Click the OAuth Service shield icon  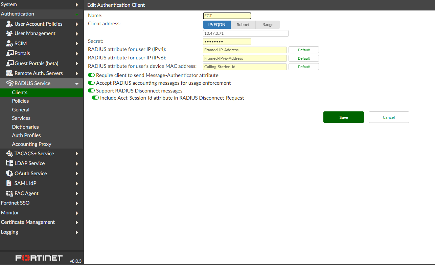9,174
